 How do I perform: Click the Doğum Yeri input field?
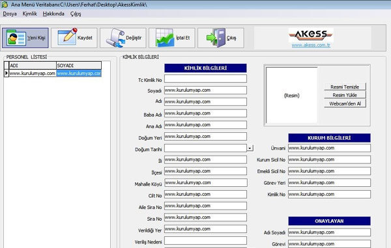(x=205, y=137)
